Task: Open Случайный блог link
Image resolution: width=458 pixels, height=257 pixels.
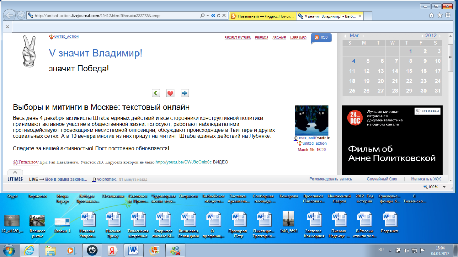Action: [382, 179]
